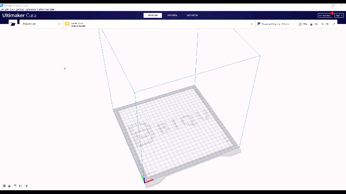Click the Sign in button
Screen dimensions: 346x194
(339, 15)
